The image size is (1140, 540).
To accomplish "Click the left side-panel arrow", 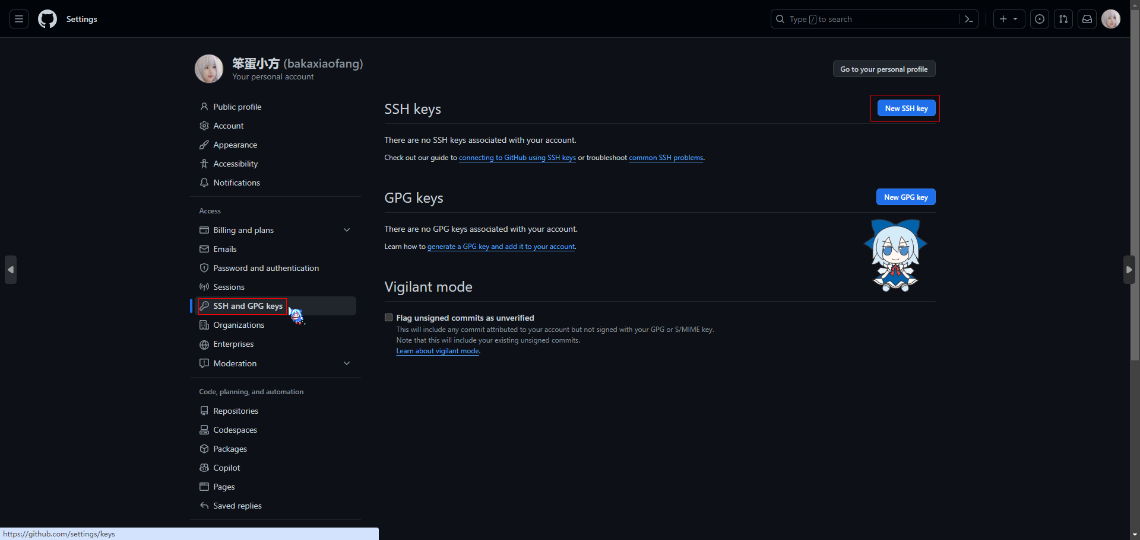I will click(11, 270).
